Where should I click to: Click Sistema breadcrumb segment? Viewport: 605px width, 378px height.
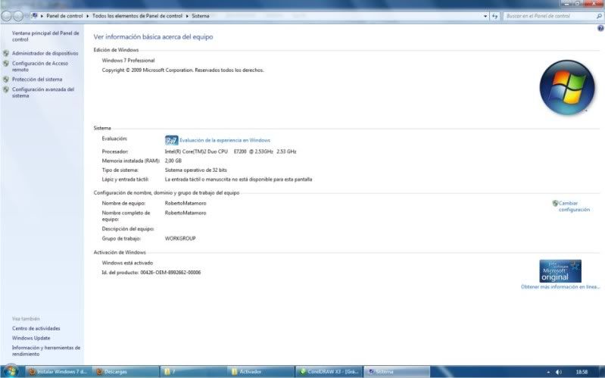click(200, 16)
